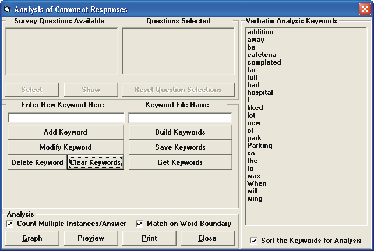Click the window title bar icon

click(x=8, y=9)
